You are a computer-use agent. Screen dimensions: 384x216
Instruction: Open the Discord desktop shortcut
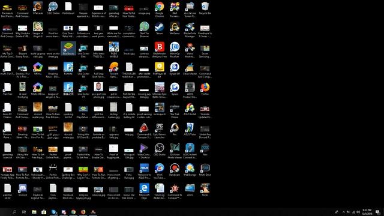(x=23, y=190)
